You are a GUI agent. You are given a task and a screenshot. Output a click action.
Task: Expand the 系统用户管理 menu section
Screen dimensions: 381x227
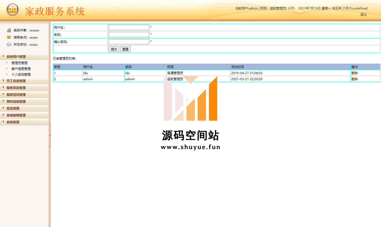tap(16, 56)
